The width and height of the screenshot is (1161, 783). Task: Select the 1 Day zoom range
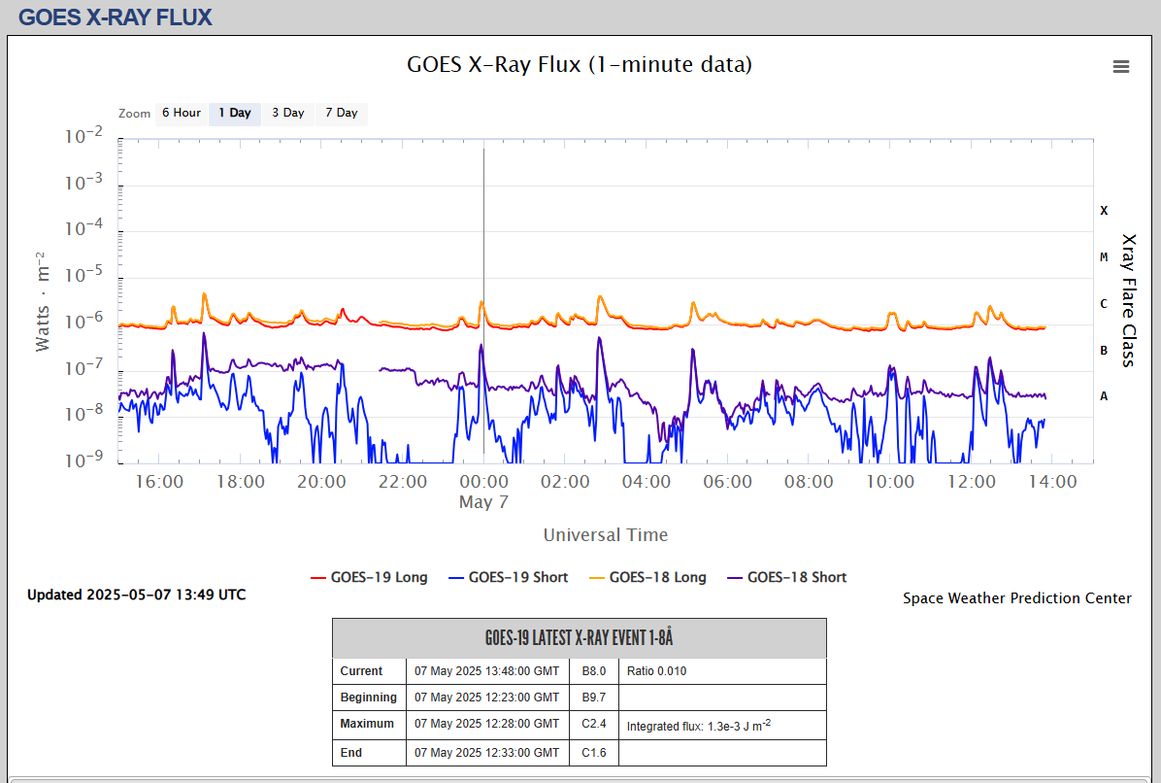pos(235,114)
